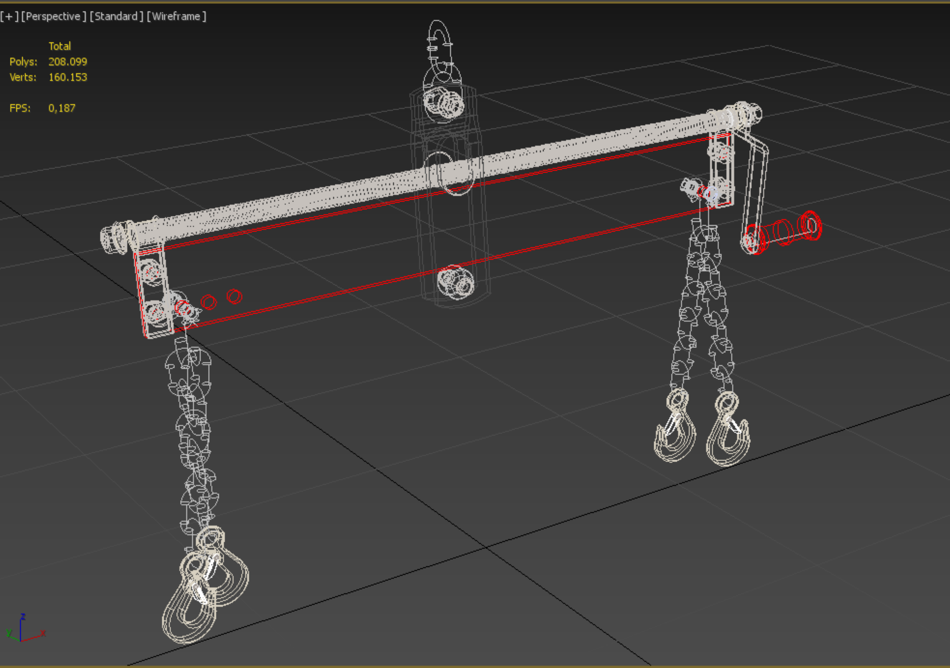Open the Wireframe per-view preference menu

point(176,17)
